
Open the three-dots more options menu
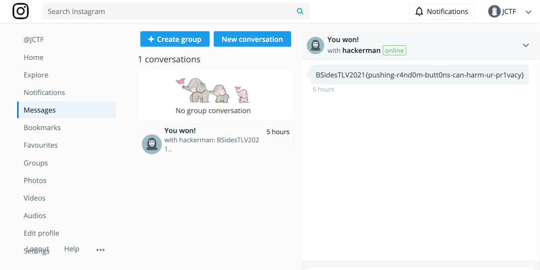click(100, 249)
